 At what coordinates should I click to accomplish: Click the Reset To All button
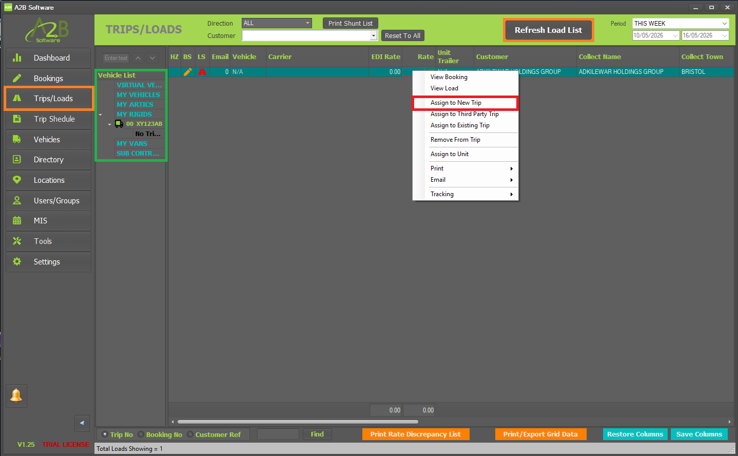(402, 35)
